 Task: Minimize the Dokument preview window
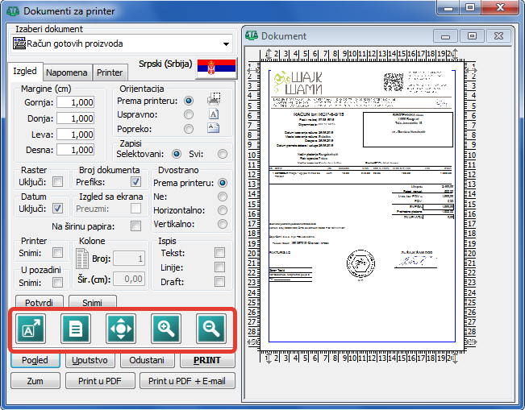445,35
